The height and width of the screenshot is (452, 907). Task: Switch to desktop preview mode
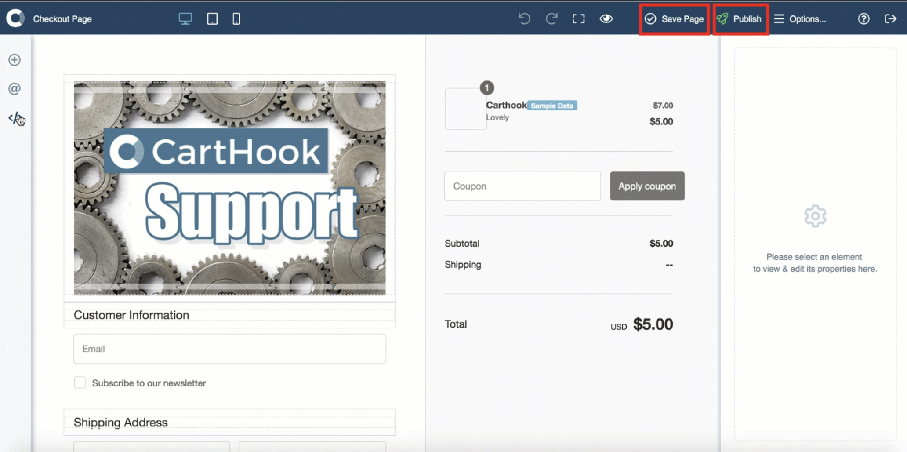pyautogui.click(x=185, y=18)
